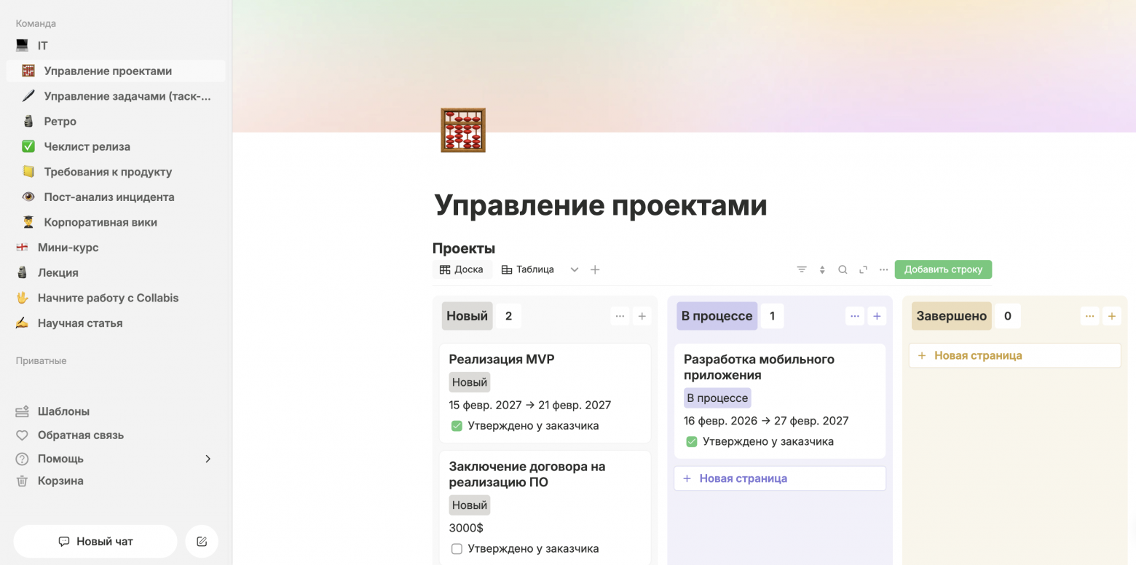Open options menu for В процессе column

point(855,316)
